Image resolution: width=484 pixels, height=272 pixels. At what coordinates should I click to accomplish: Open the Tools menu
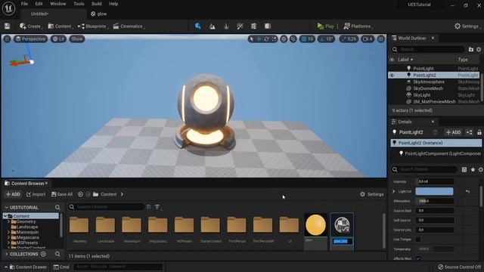(x=79, y=4)
